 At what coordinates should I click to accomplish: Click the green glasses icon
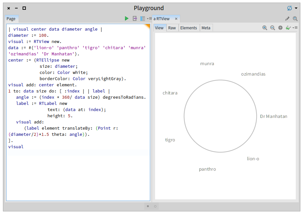(x=288, y=28)
